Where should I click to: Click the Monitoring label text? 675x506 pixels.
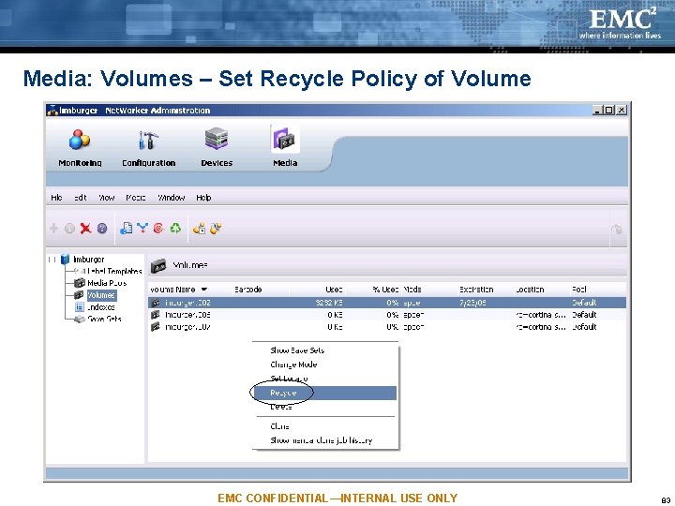(x=80, y=163)
